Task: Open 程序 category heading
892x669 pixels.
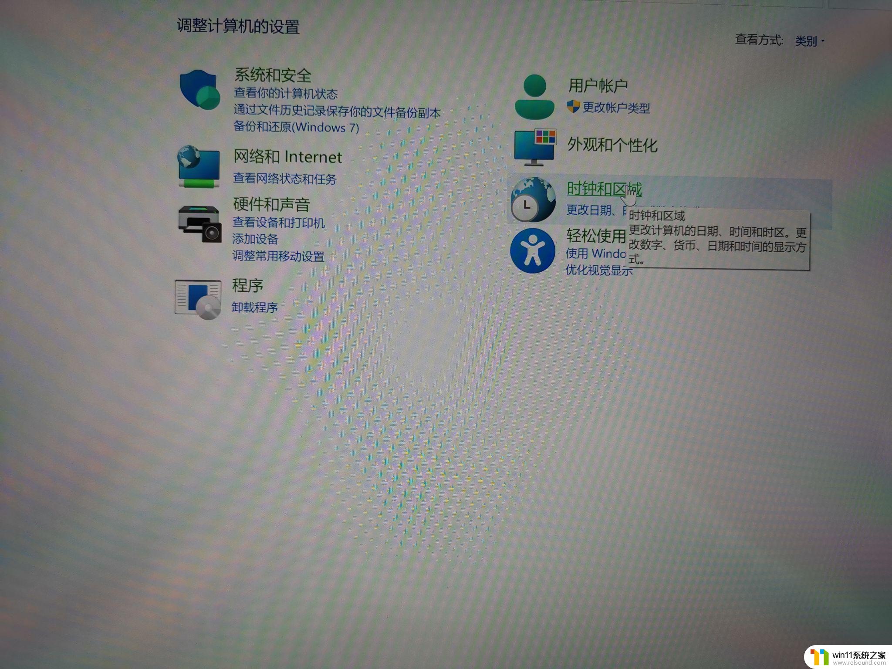Action: [247, 285]
